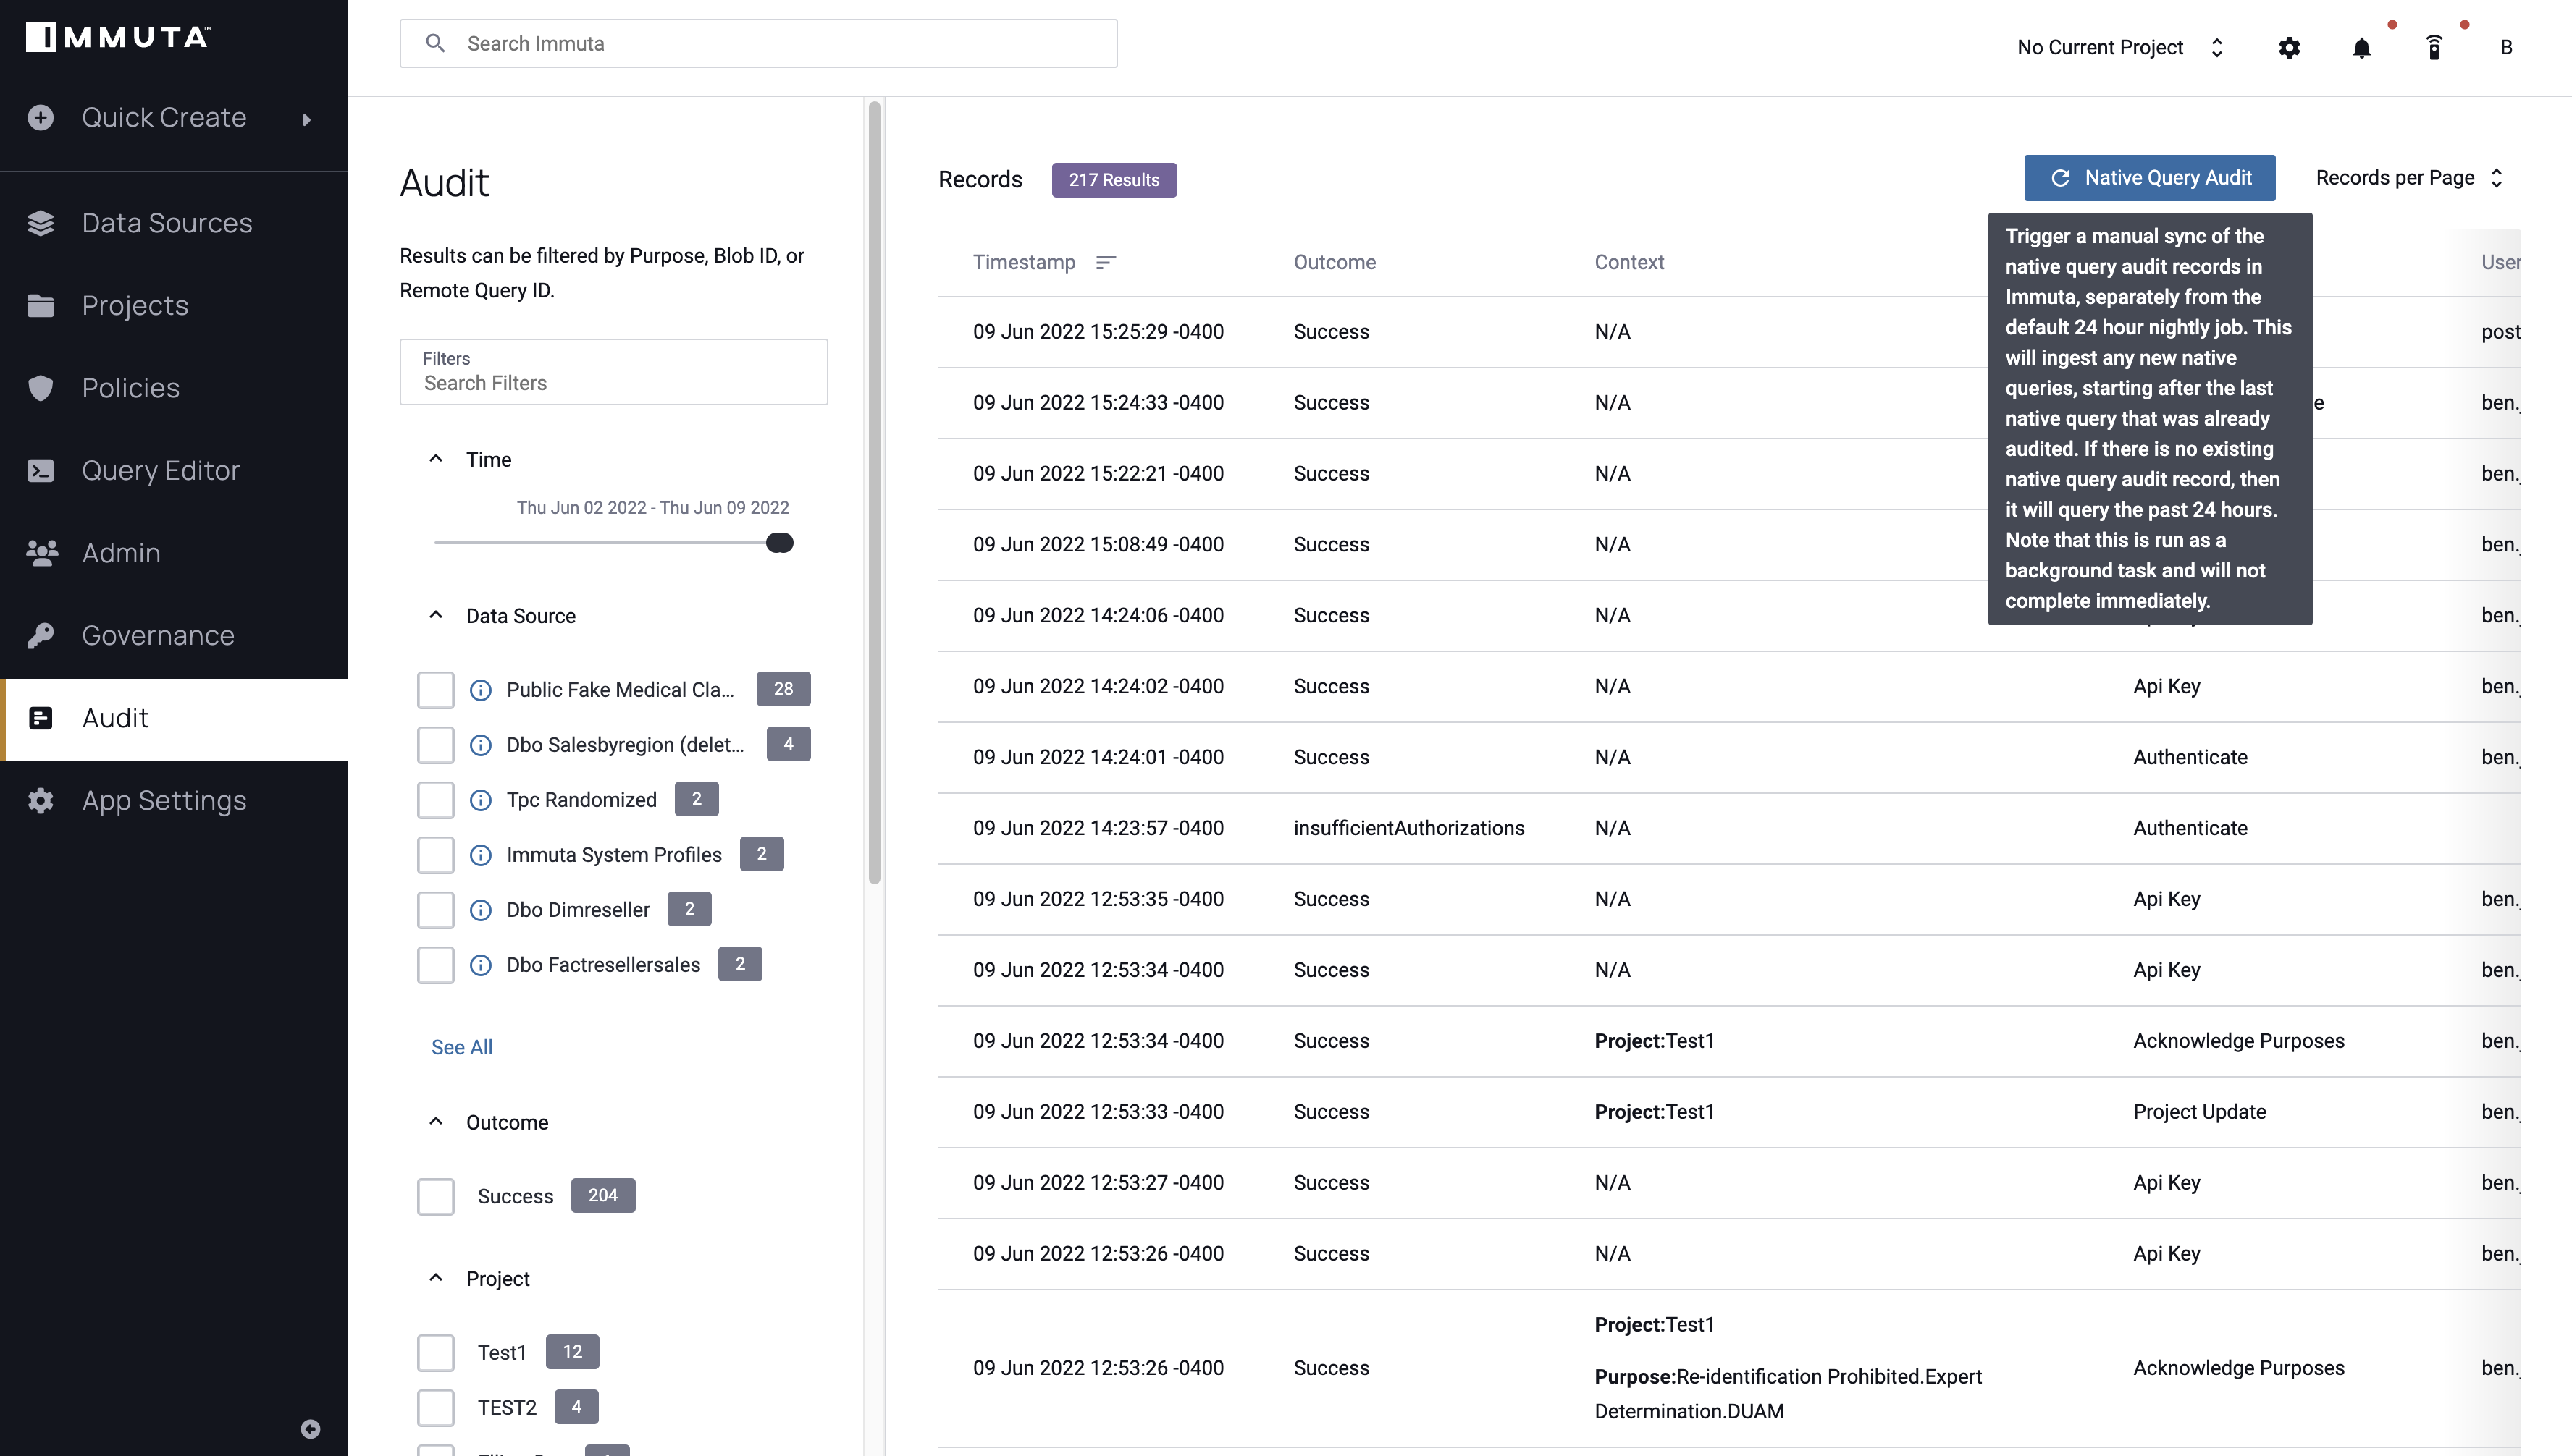Switch to the Records tab
This screenshot has width=2572, height=1456.
click(980, 178)
